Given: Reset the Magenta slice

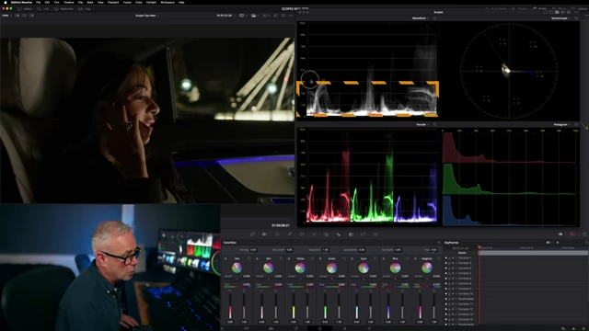Looking at the screenshot, I should [439, 258].
